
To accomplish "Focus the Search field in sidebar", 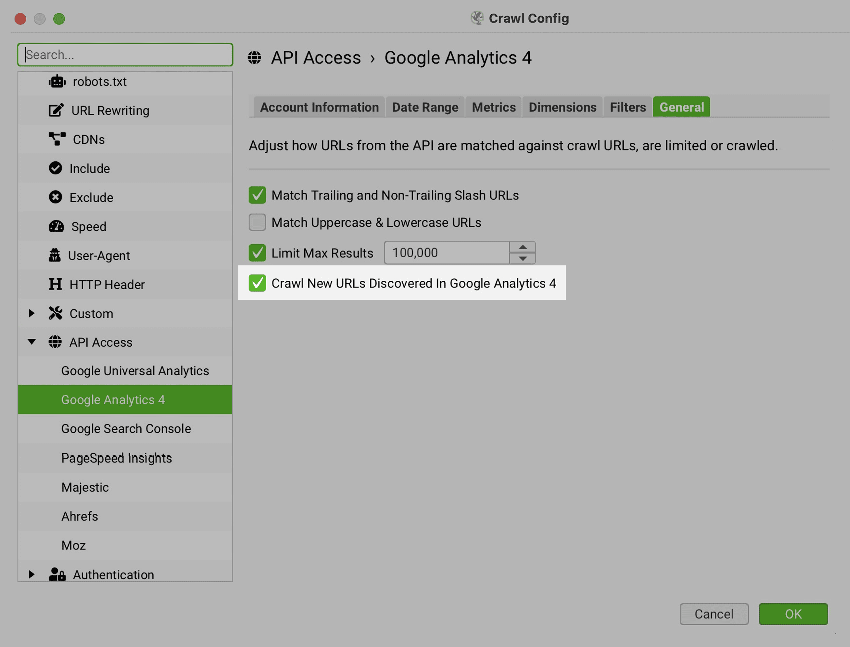I will point(125,55).
